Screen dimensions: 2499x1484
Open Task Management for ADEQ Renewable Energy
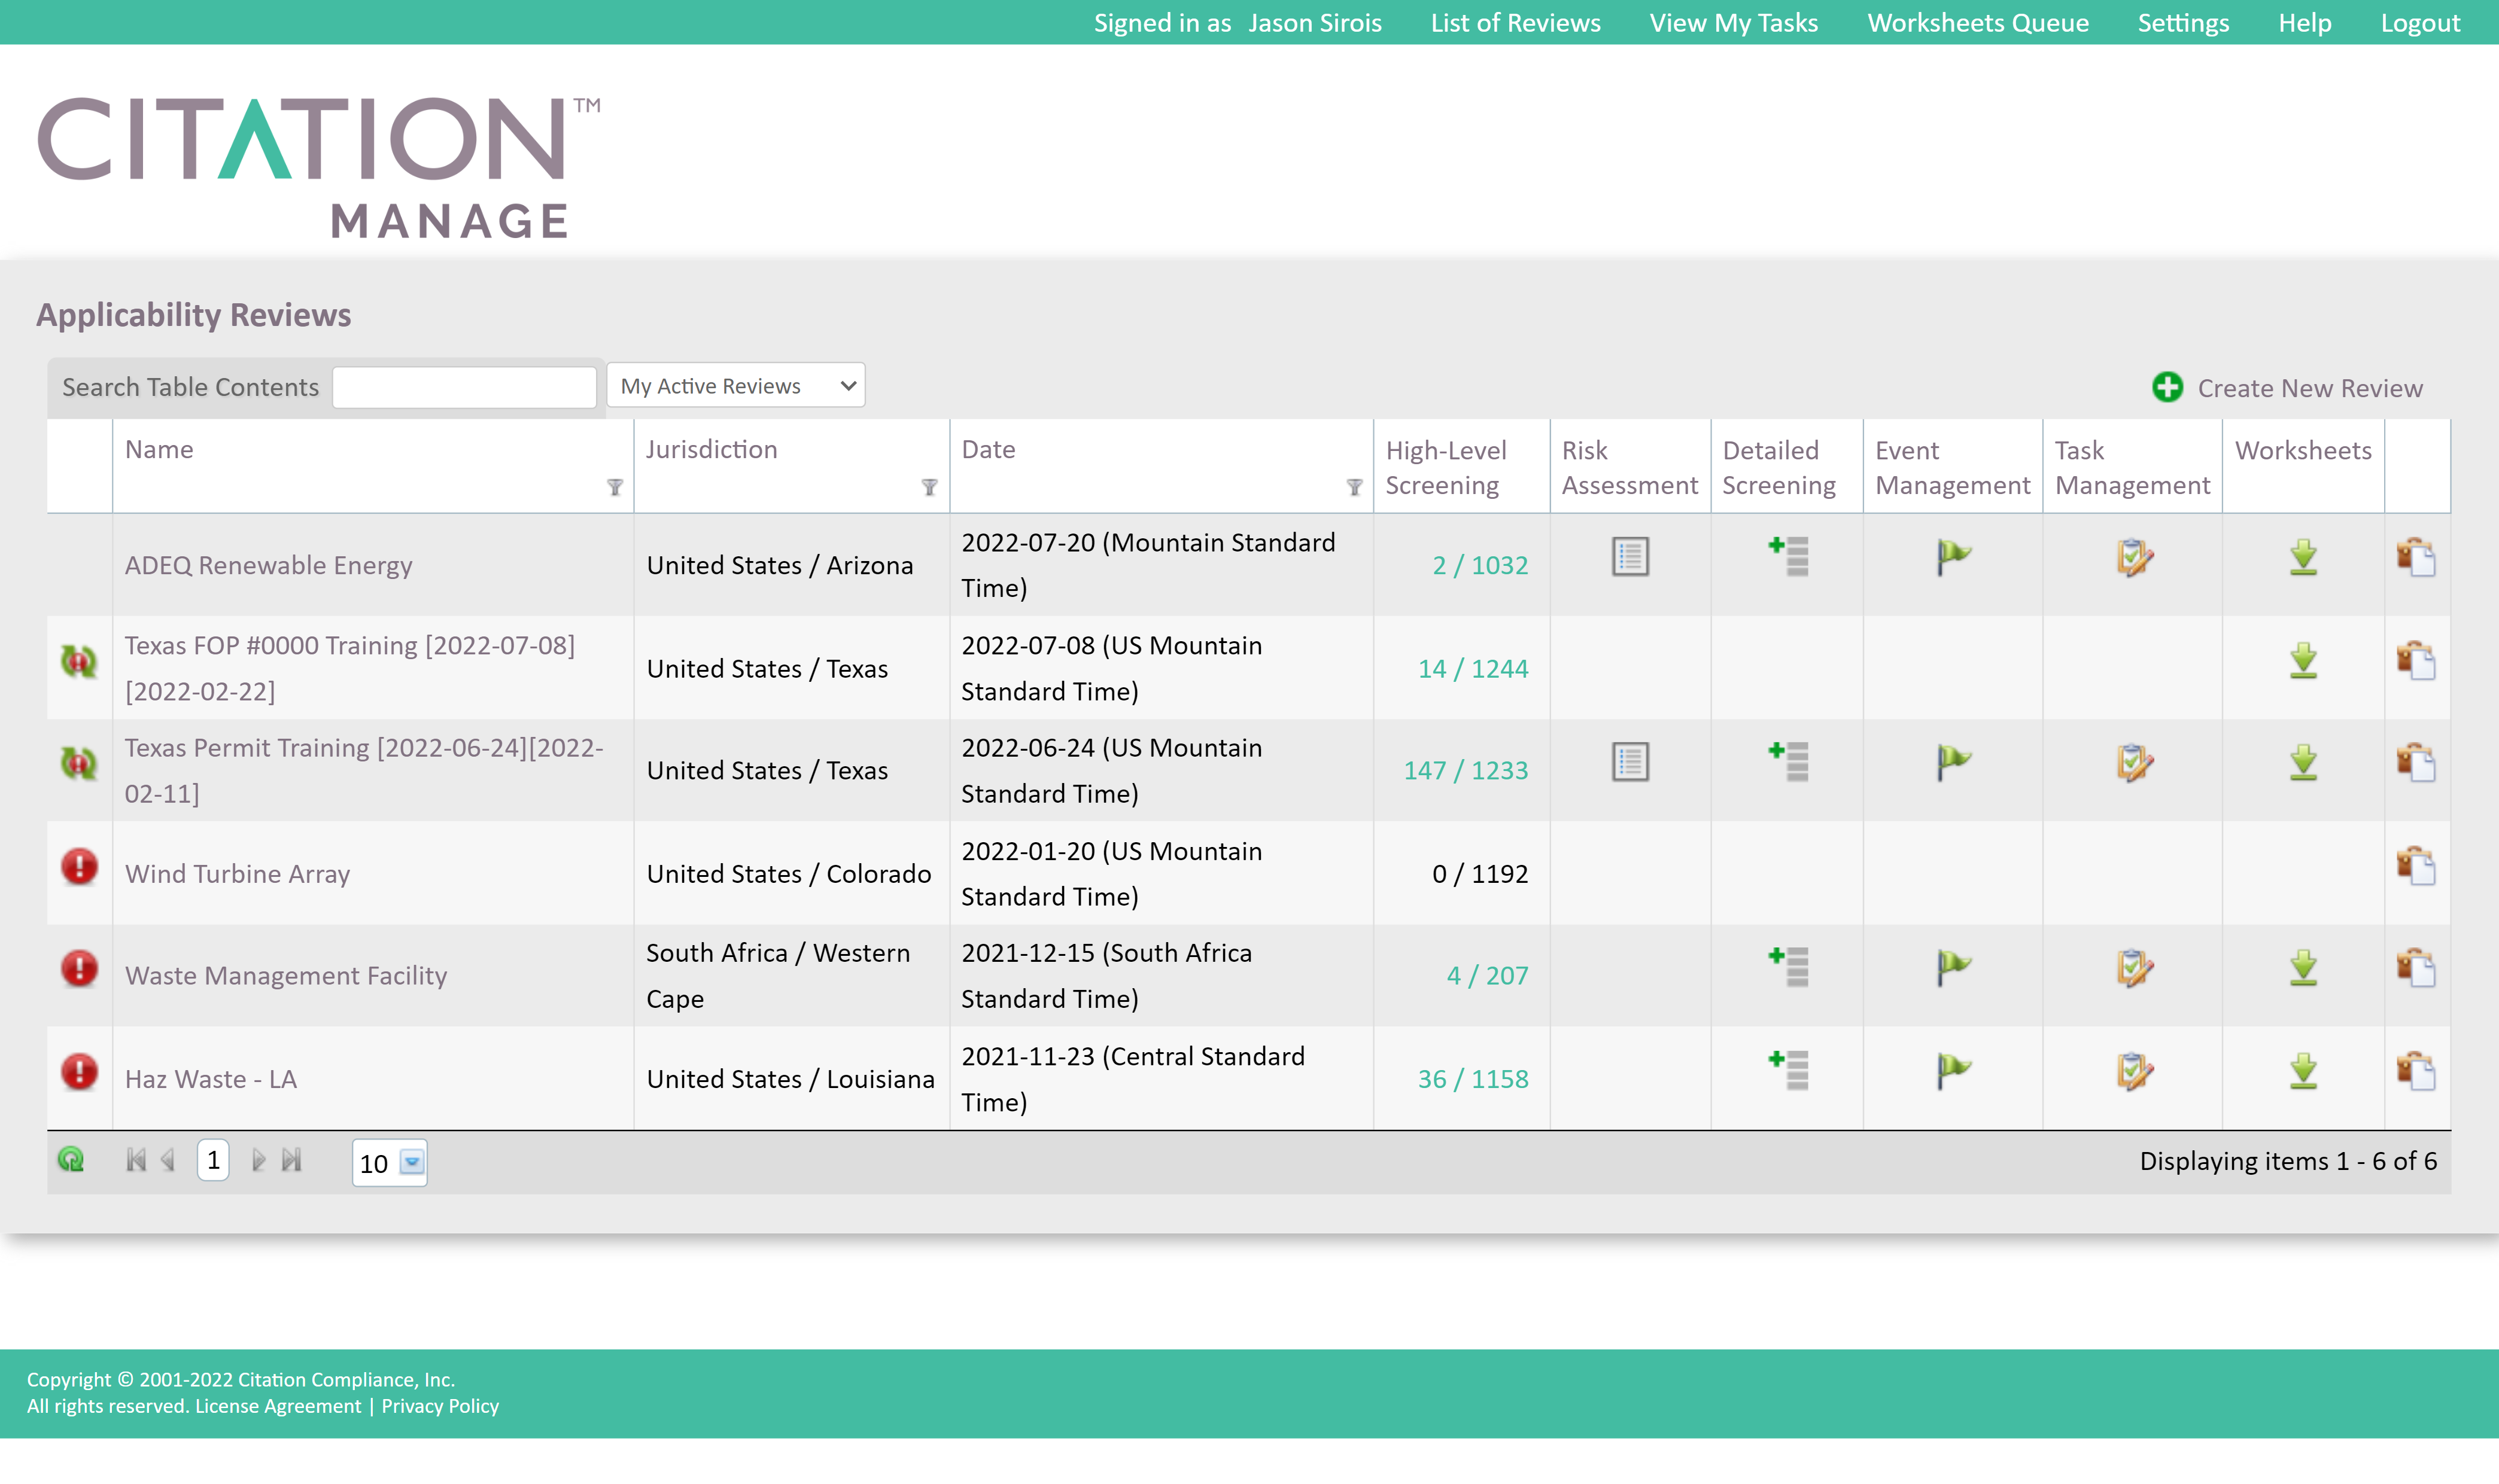coord(2134,557)
